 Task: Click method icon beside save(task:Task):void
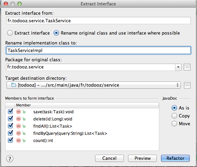pyautogui.click(x=19, y=112)
